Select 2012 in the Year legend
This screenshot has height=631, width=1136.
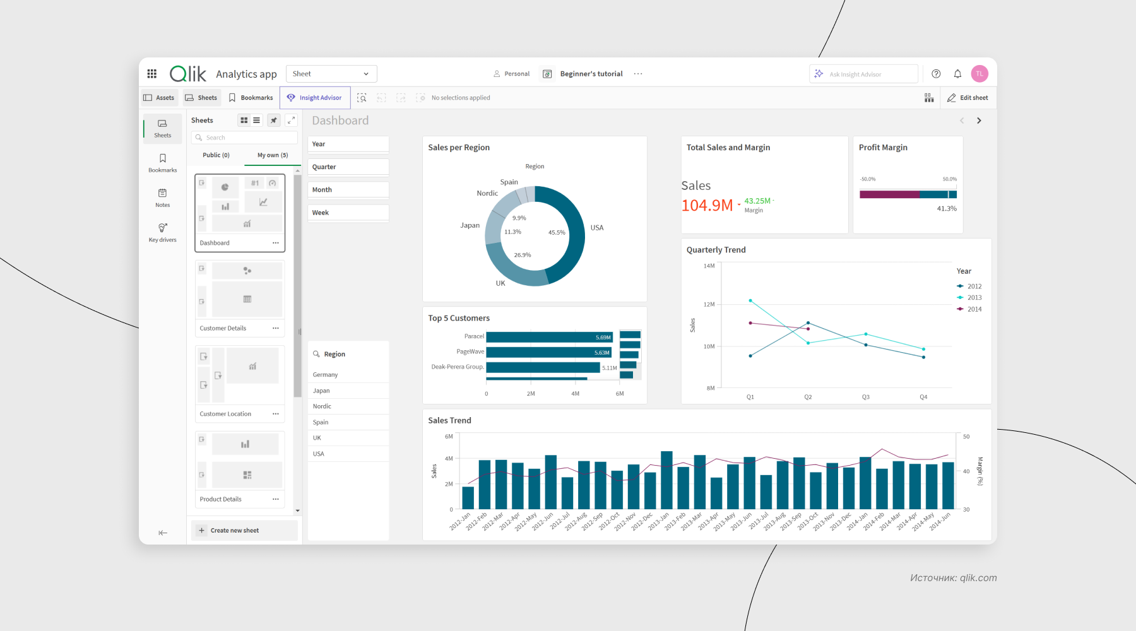[969, 286]
